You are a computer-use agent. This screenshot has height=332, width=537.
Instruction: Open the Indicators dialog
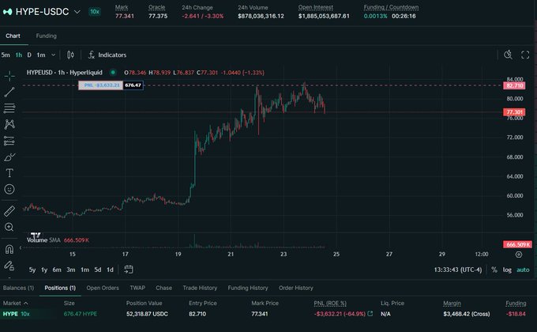click(107, 55)
